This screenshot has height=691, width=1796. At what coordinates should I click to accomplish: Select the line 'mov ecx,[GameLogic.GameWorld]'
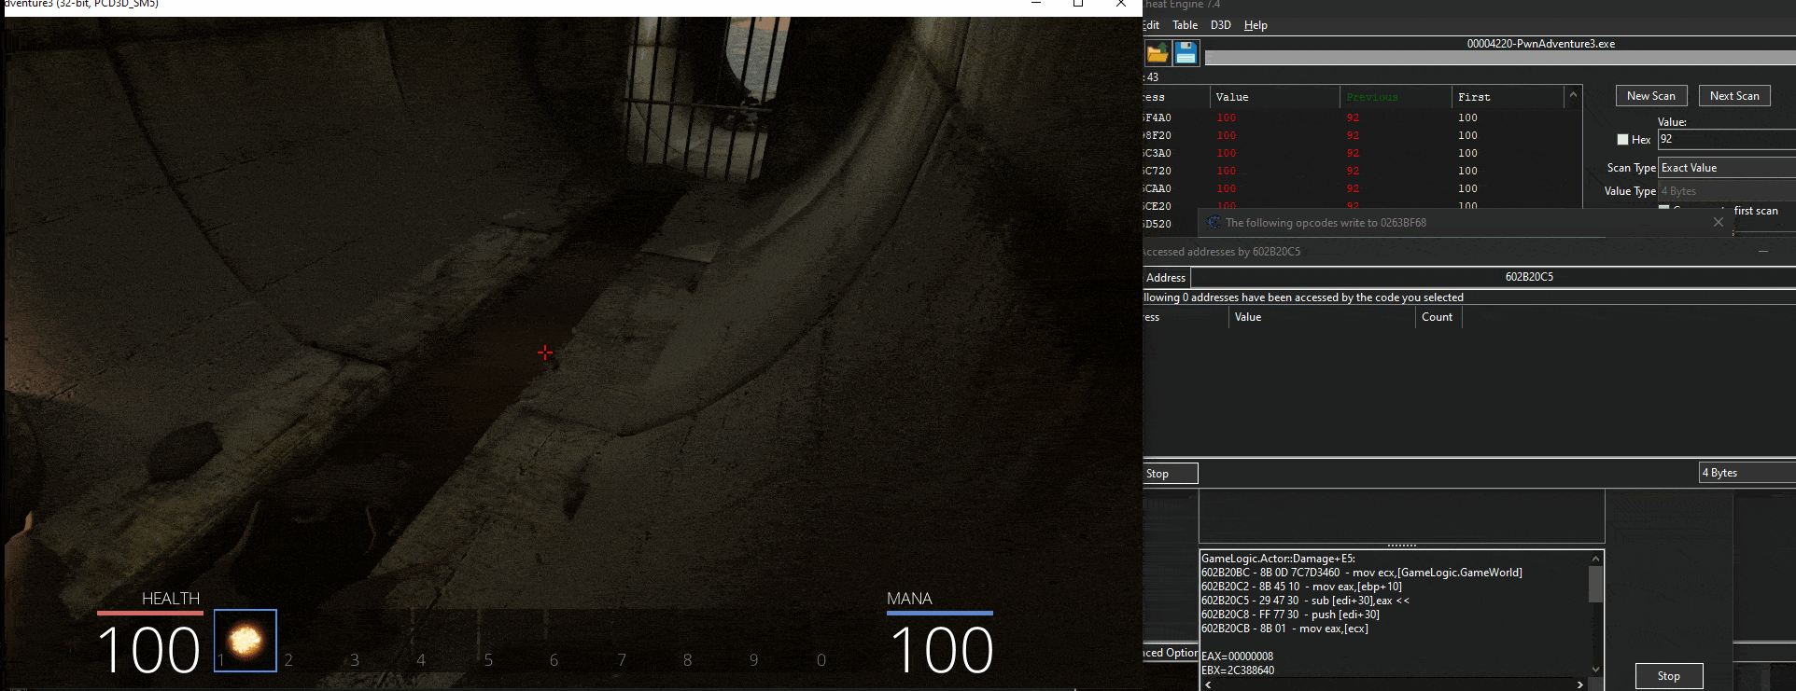point(1362,573)
